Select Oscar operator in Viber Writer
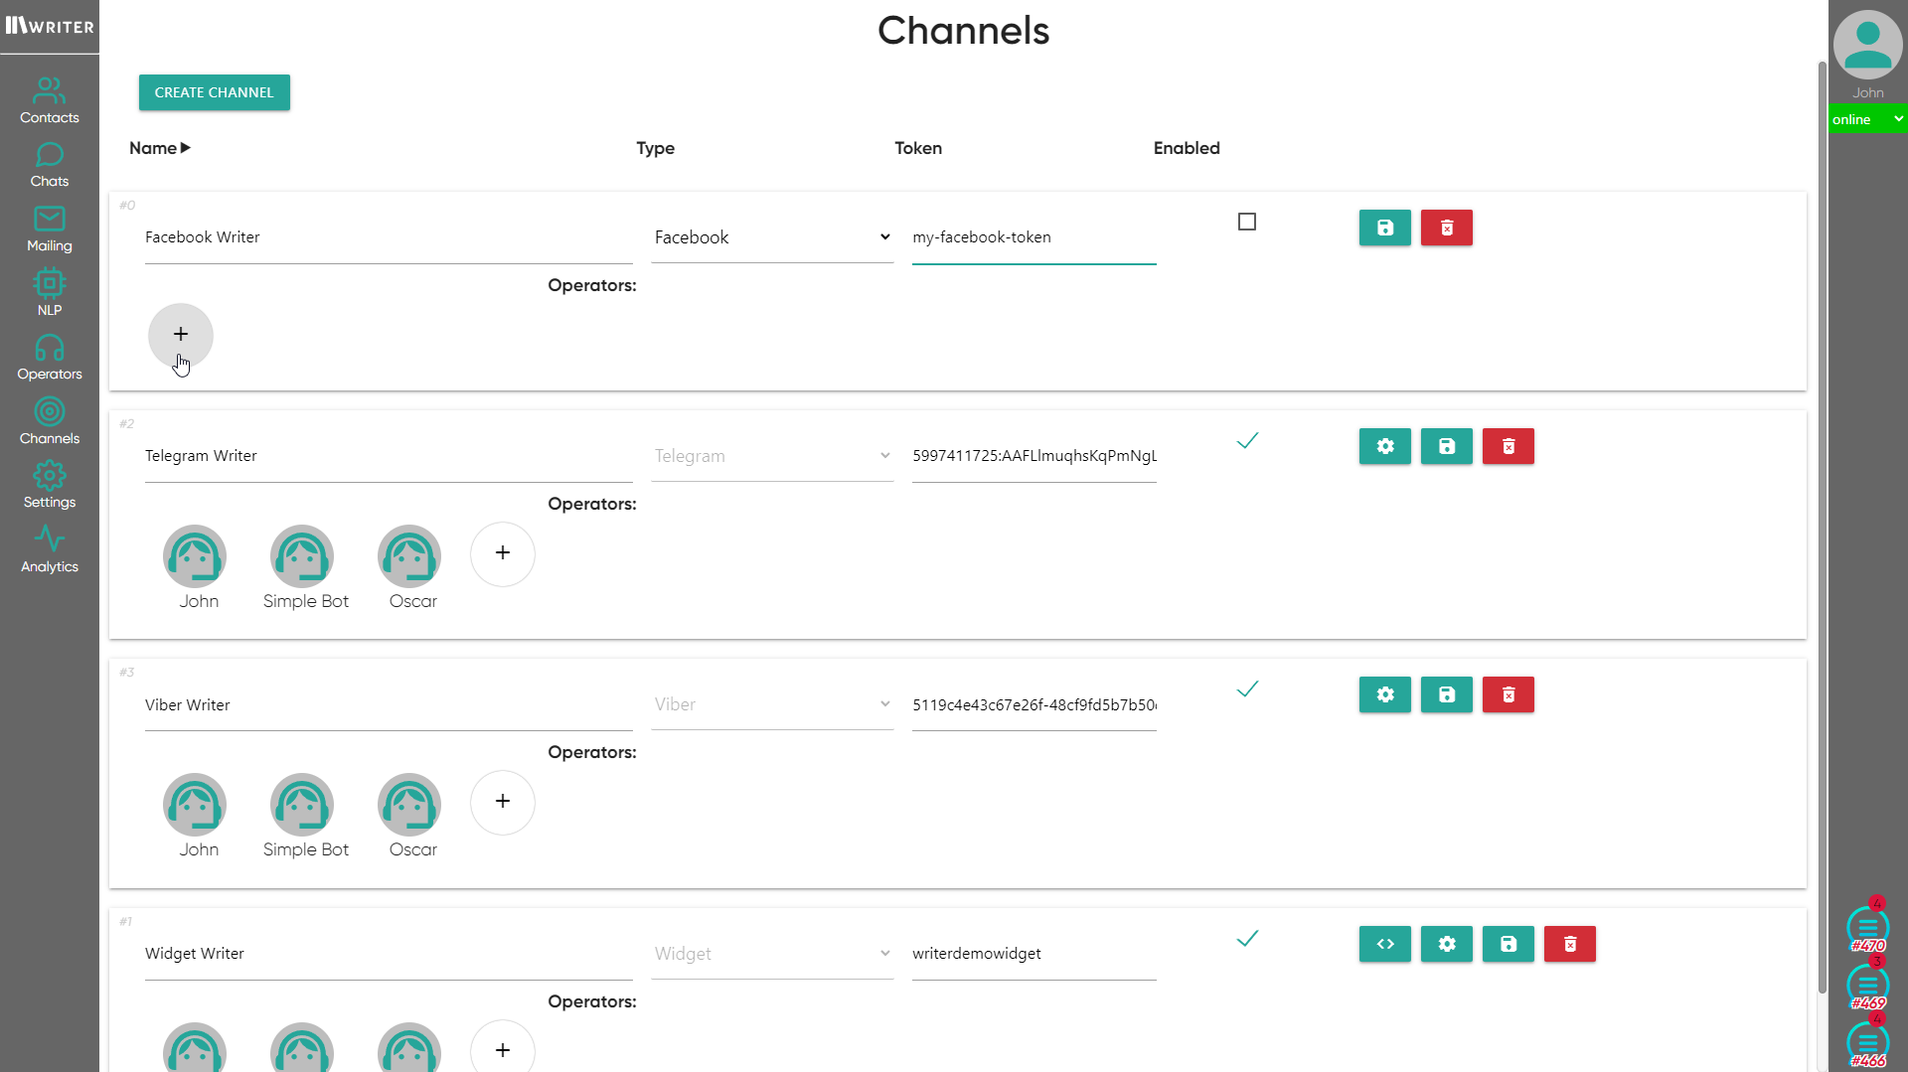The image size is (1908, 1072). coord(409,805)
